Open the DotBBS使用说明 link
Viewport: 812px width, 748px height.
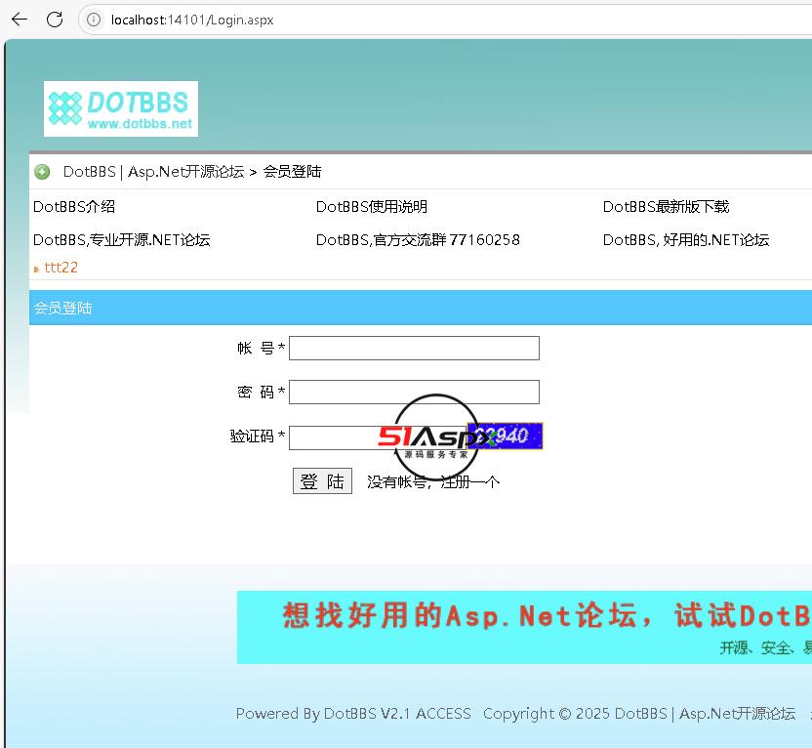[371, 207]
